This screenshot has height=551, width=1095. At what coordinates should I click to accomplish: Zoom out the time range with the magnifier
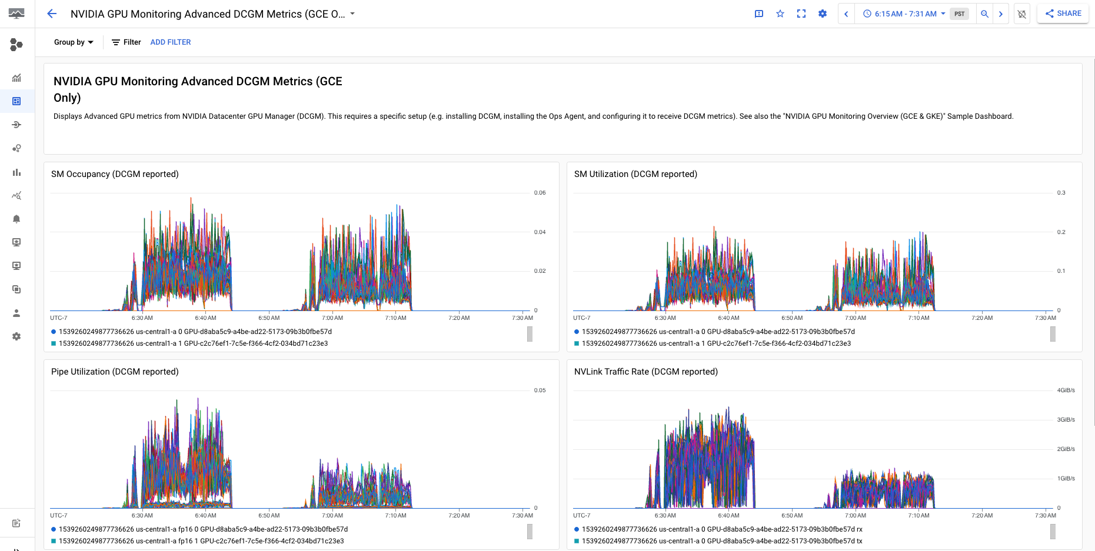coord(984,13)
